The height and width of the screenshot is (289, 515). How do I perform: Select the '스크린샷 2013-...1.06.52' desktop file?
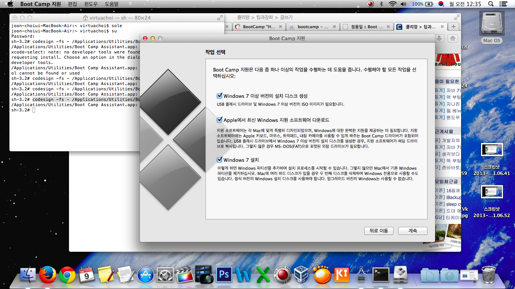[x=492, y=202]
